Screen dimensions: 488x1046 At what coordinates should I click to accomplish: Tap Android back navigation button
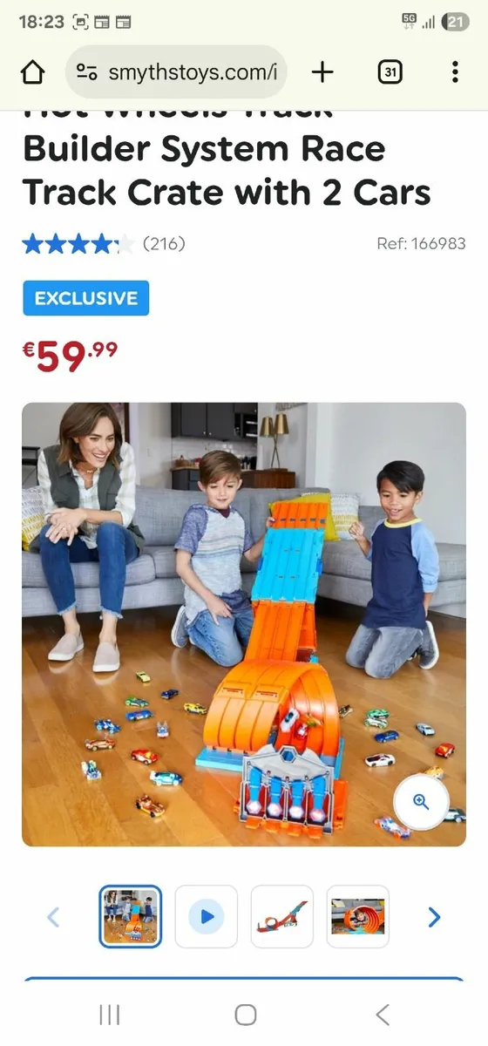[x=382, y=1014]
